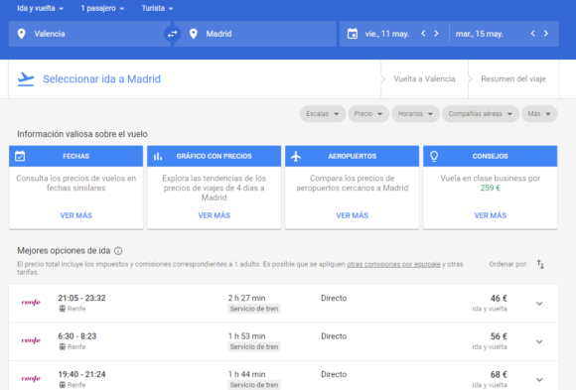Select the Vuelta a Valencia step
The width and height of the screenshot is (576, 390).
(x=424, y=79)
